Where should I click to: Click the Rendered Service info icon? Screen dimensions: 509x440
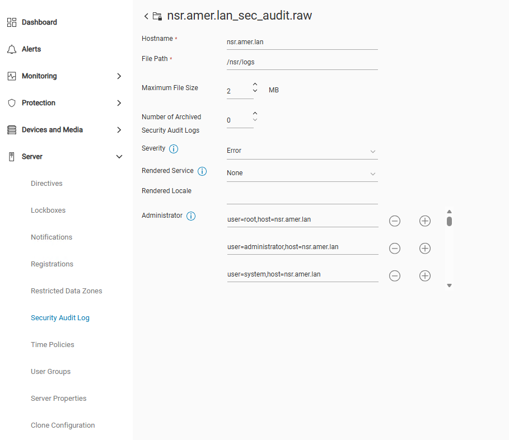coord(202,171)
